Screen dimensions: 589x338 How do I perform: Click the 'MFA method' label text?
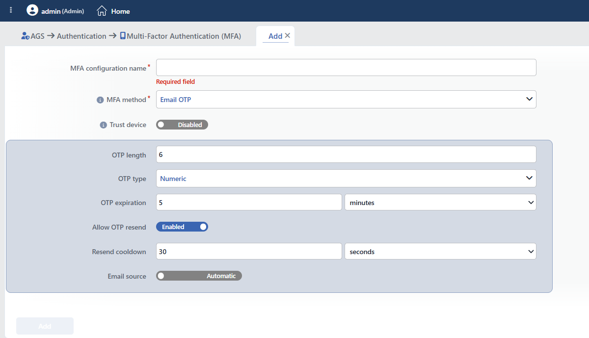click(127, 100)
